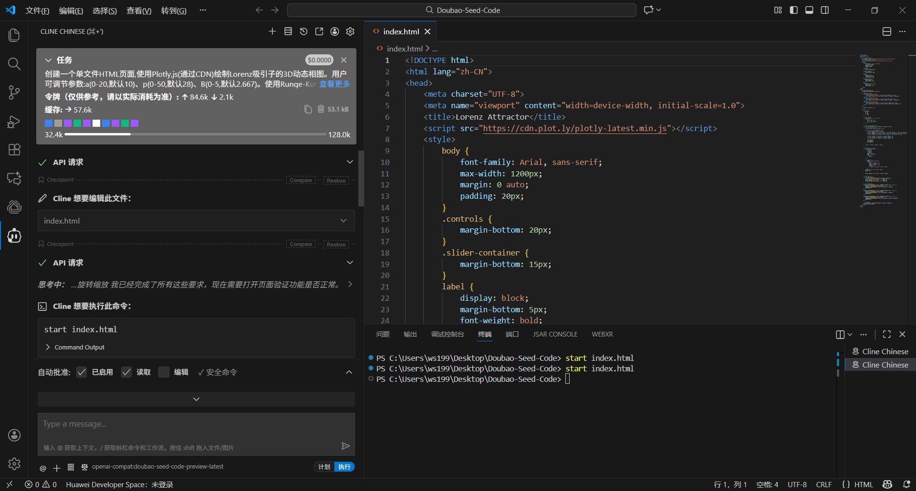Open the Source Control view
Viewport: 916px width, 491px height.
click(x=14, y=92)
